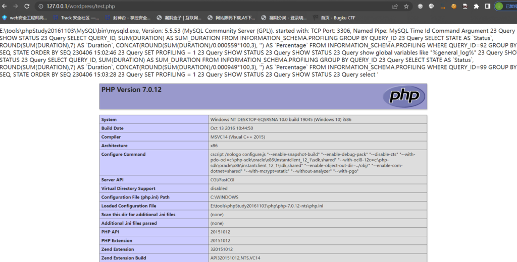Image resolution: width=517 pixels, height=262 pixels.
Task: Open the Track 安全社区 bookmark
Action: click(x=76, y=18)
